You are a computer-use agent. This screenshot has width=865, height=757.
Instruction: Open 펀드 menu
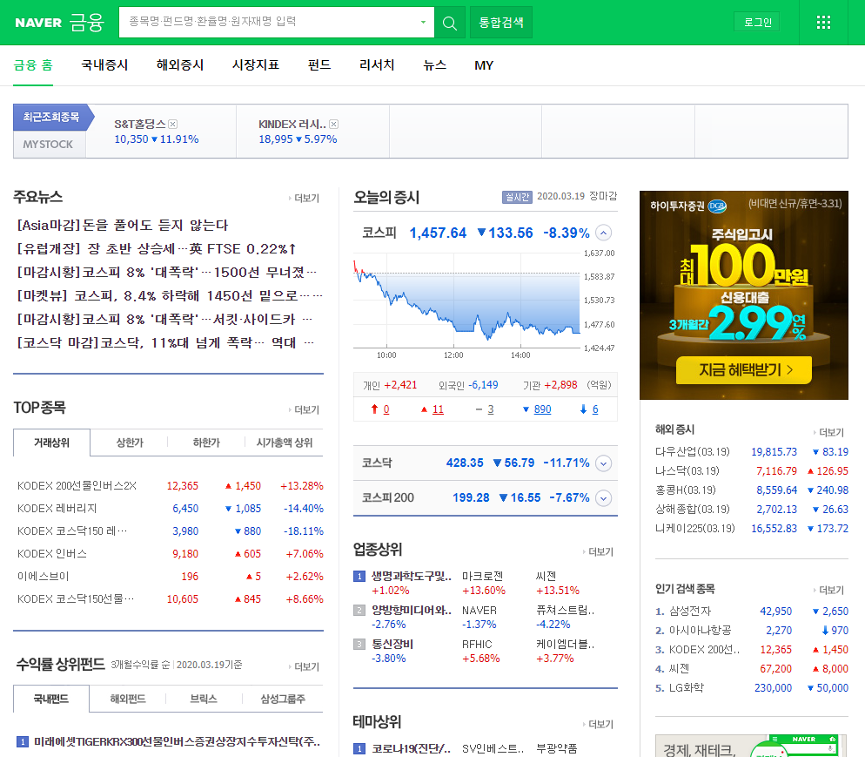319,65
